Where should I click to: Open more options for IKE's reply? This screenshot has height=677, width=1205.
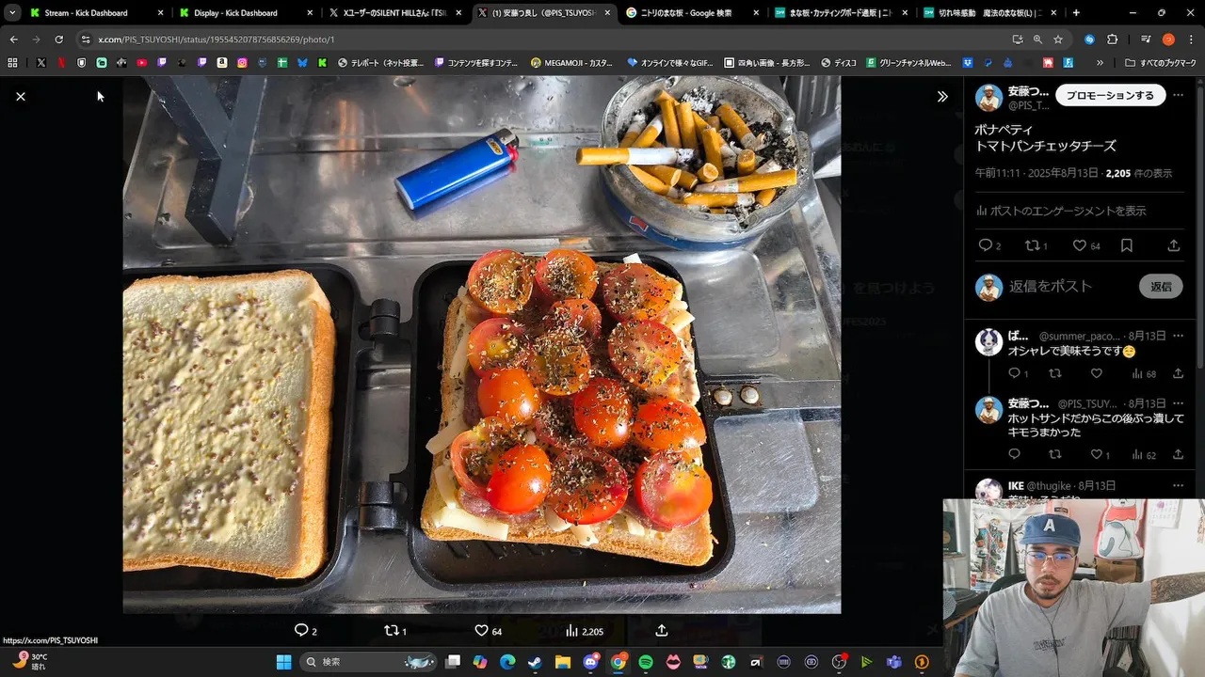coord(1178,486)
